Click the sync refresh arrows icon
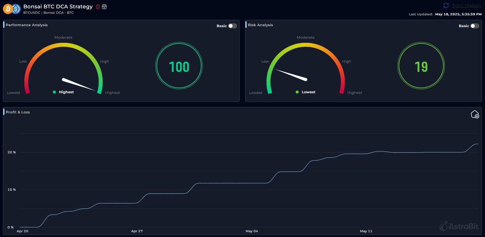The image size is (485, 237). [x=446, y=6]
